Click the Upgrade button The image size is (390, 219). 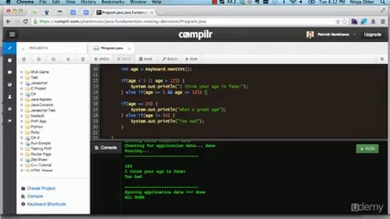[x=372, y=35]
